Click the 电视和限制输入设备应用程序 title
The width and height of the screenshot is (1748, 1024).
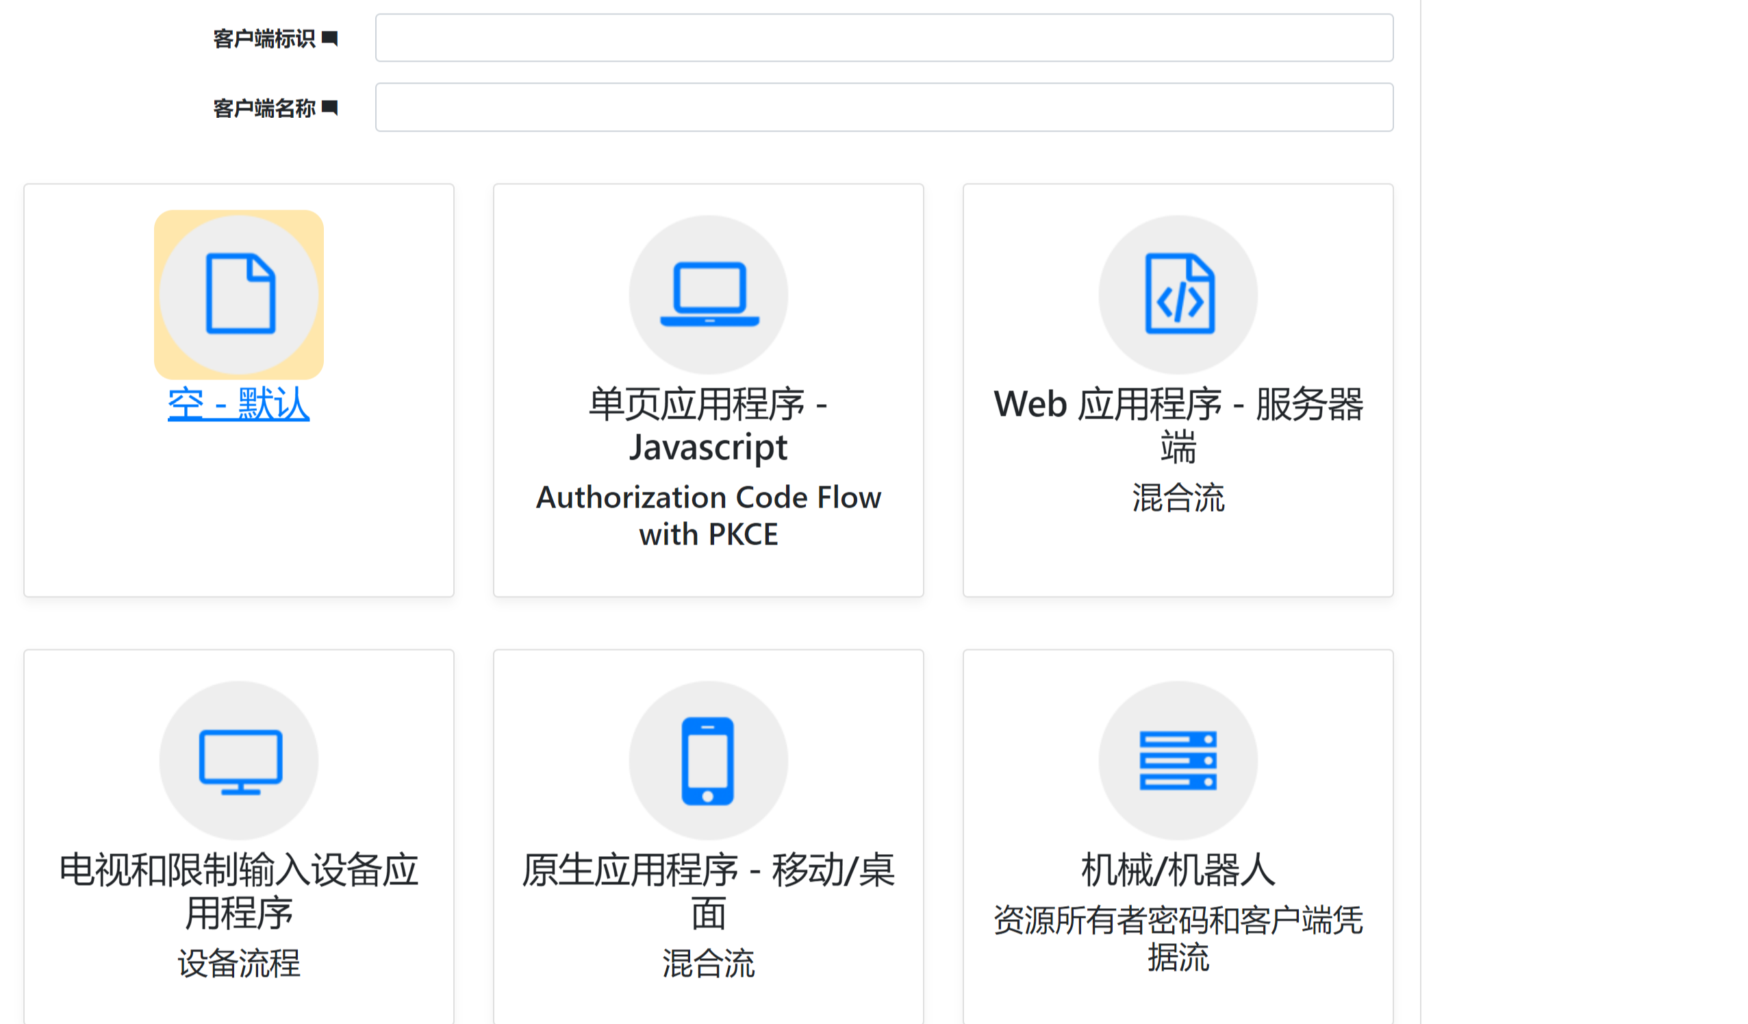240,891
